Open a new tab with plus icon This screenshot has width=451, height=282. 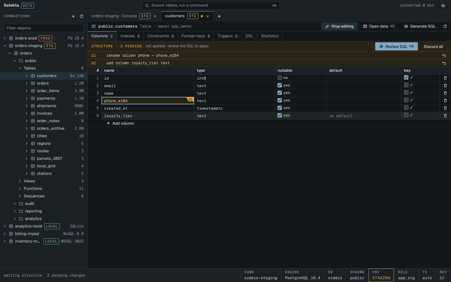[x=219, y=16]
